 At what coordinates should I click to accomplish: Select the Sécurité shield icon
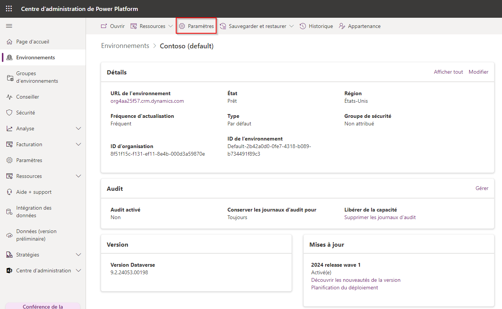point(9,113)
